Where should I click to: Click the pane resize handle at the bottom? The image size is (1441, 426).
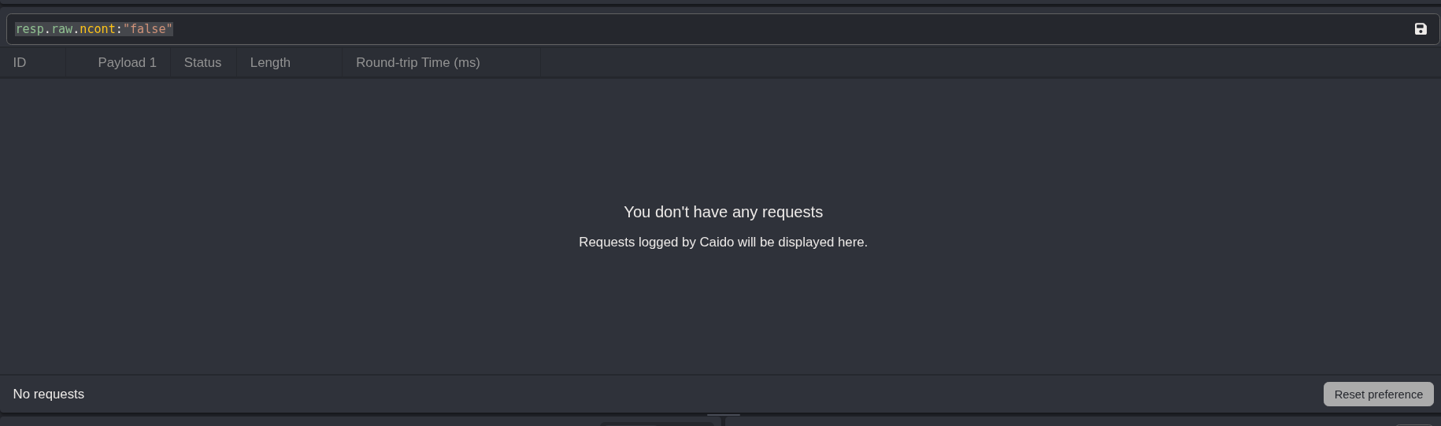point(723,414)
